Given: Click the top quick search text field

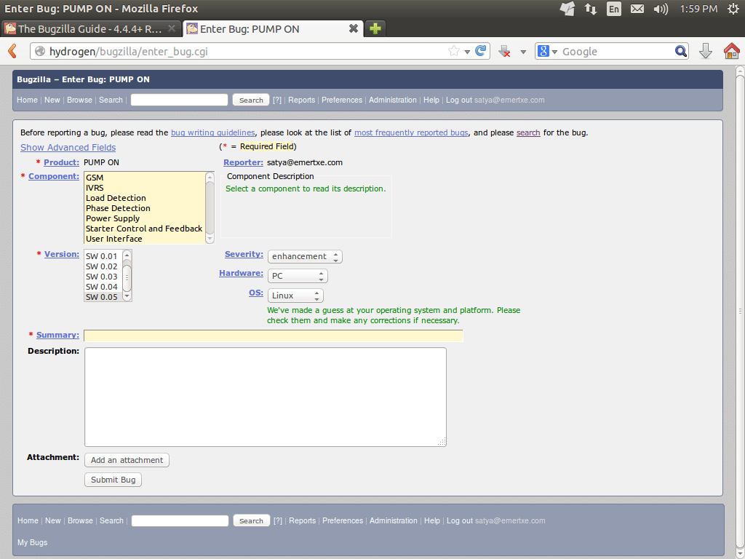Looking at the screenshot, I should (x=179, y=100).
